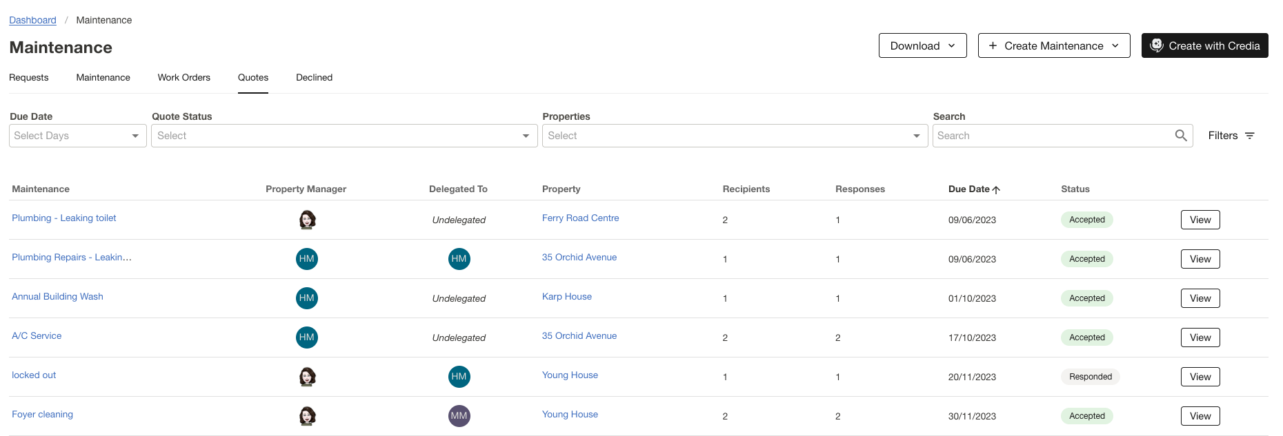The image size is (1283, 436).
Task: Switch to the Work Orders tab
Action: click(x=183, y=78)
